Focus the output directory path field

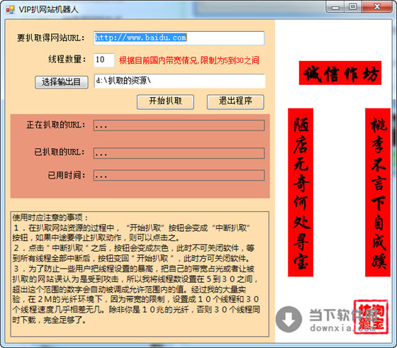tap(179, 81)
